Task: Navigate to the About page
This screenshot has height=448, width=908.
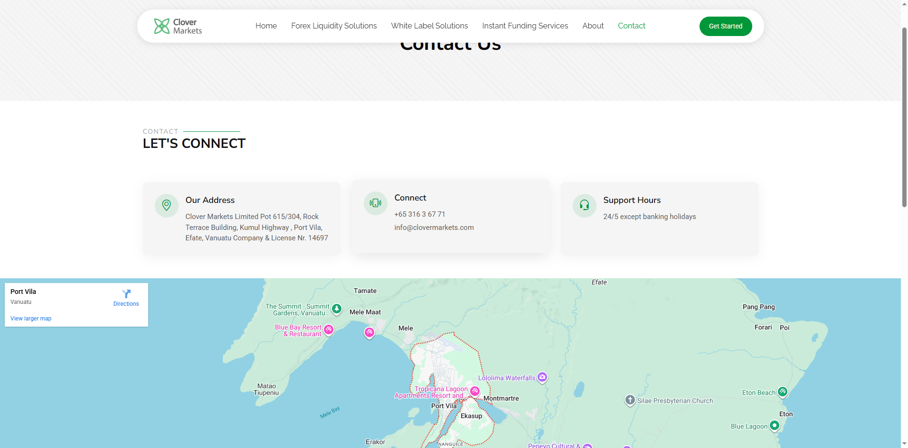Action: 593,26
